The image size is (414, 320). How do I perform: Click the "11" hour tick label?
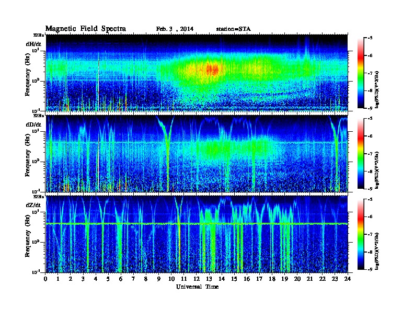pyautogui.click(x=184, y=279)
